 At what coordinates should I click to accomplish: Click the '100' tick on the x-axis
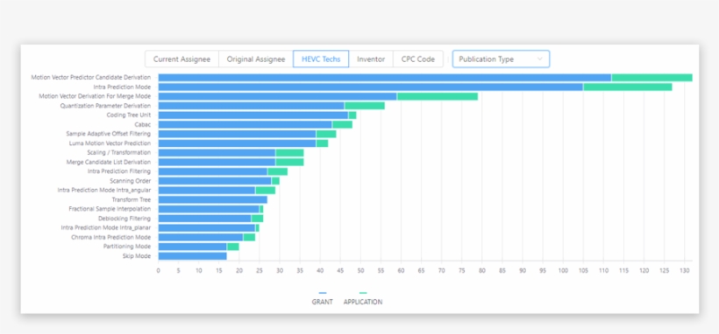click(x=563, y=270)
